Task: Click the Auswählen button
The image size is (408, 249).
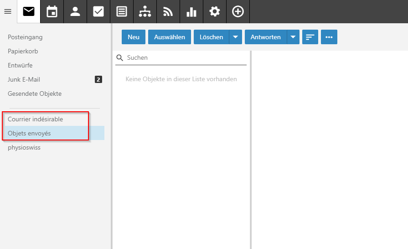Action: pos(170,37)
